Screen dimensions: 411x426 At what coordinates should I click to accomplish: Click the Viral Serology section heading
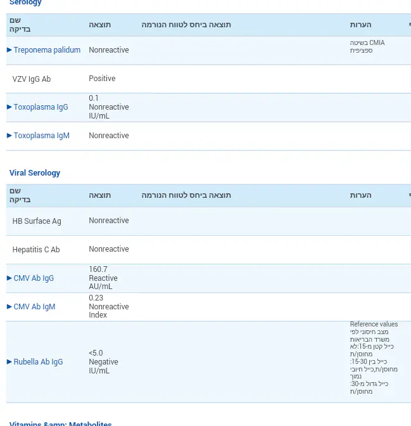click(35, 173)
